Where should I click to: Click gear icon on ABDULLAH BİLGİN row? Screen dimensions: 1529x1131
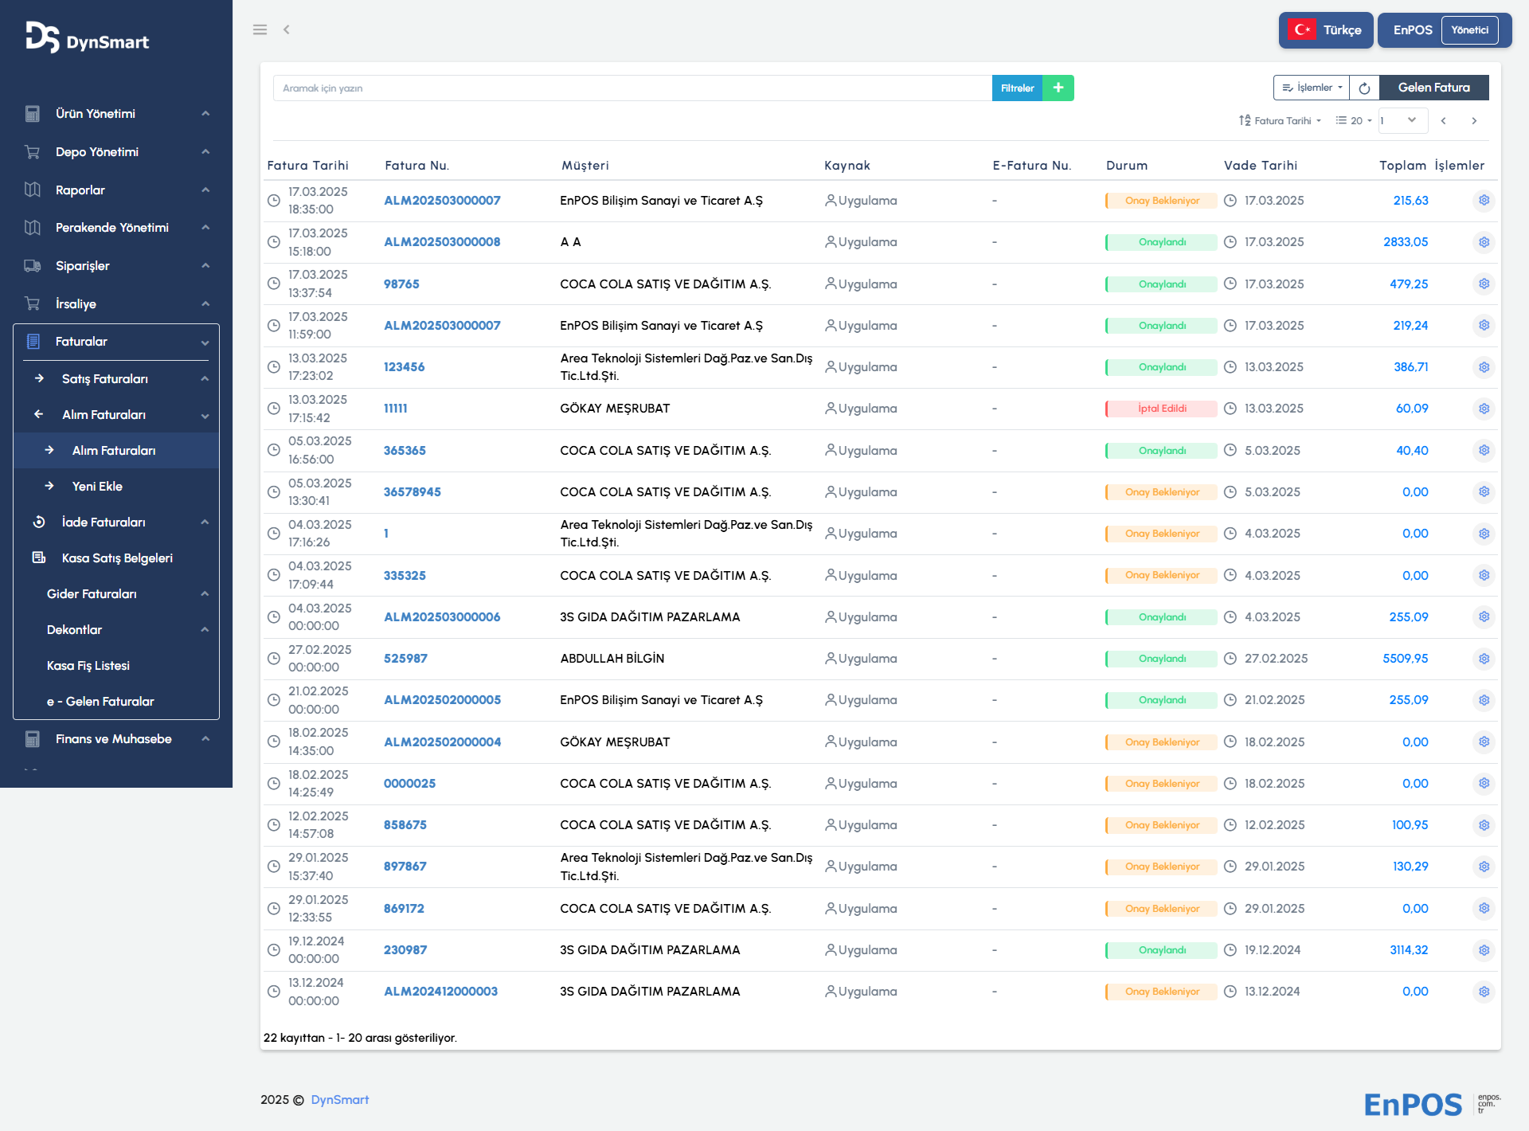coord(1484,659)
